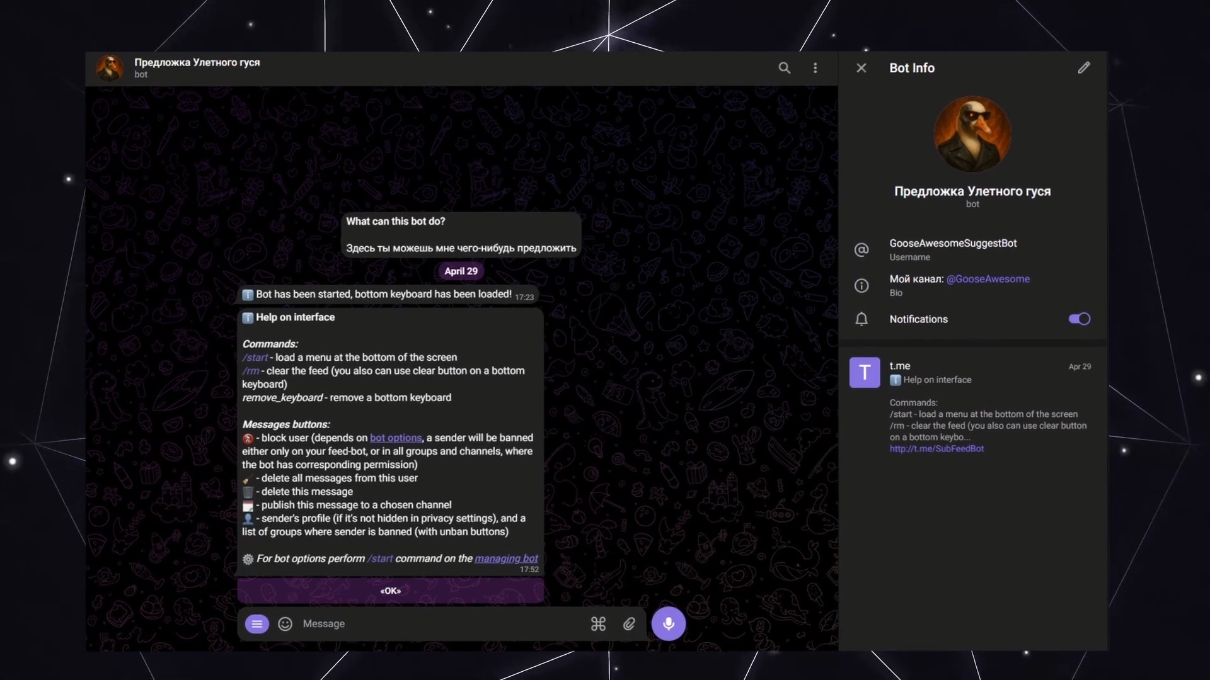1210x680 pixels.
Task: Click the /rm command in message
Action: click(250, 371)
